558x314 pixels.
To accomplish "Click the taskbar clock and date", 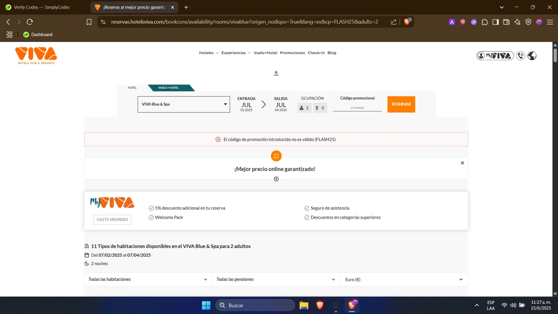I will click(x=541, y=305).
